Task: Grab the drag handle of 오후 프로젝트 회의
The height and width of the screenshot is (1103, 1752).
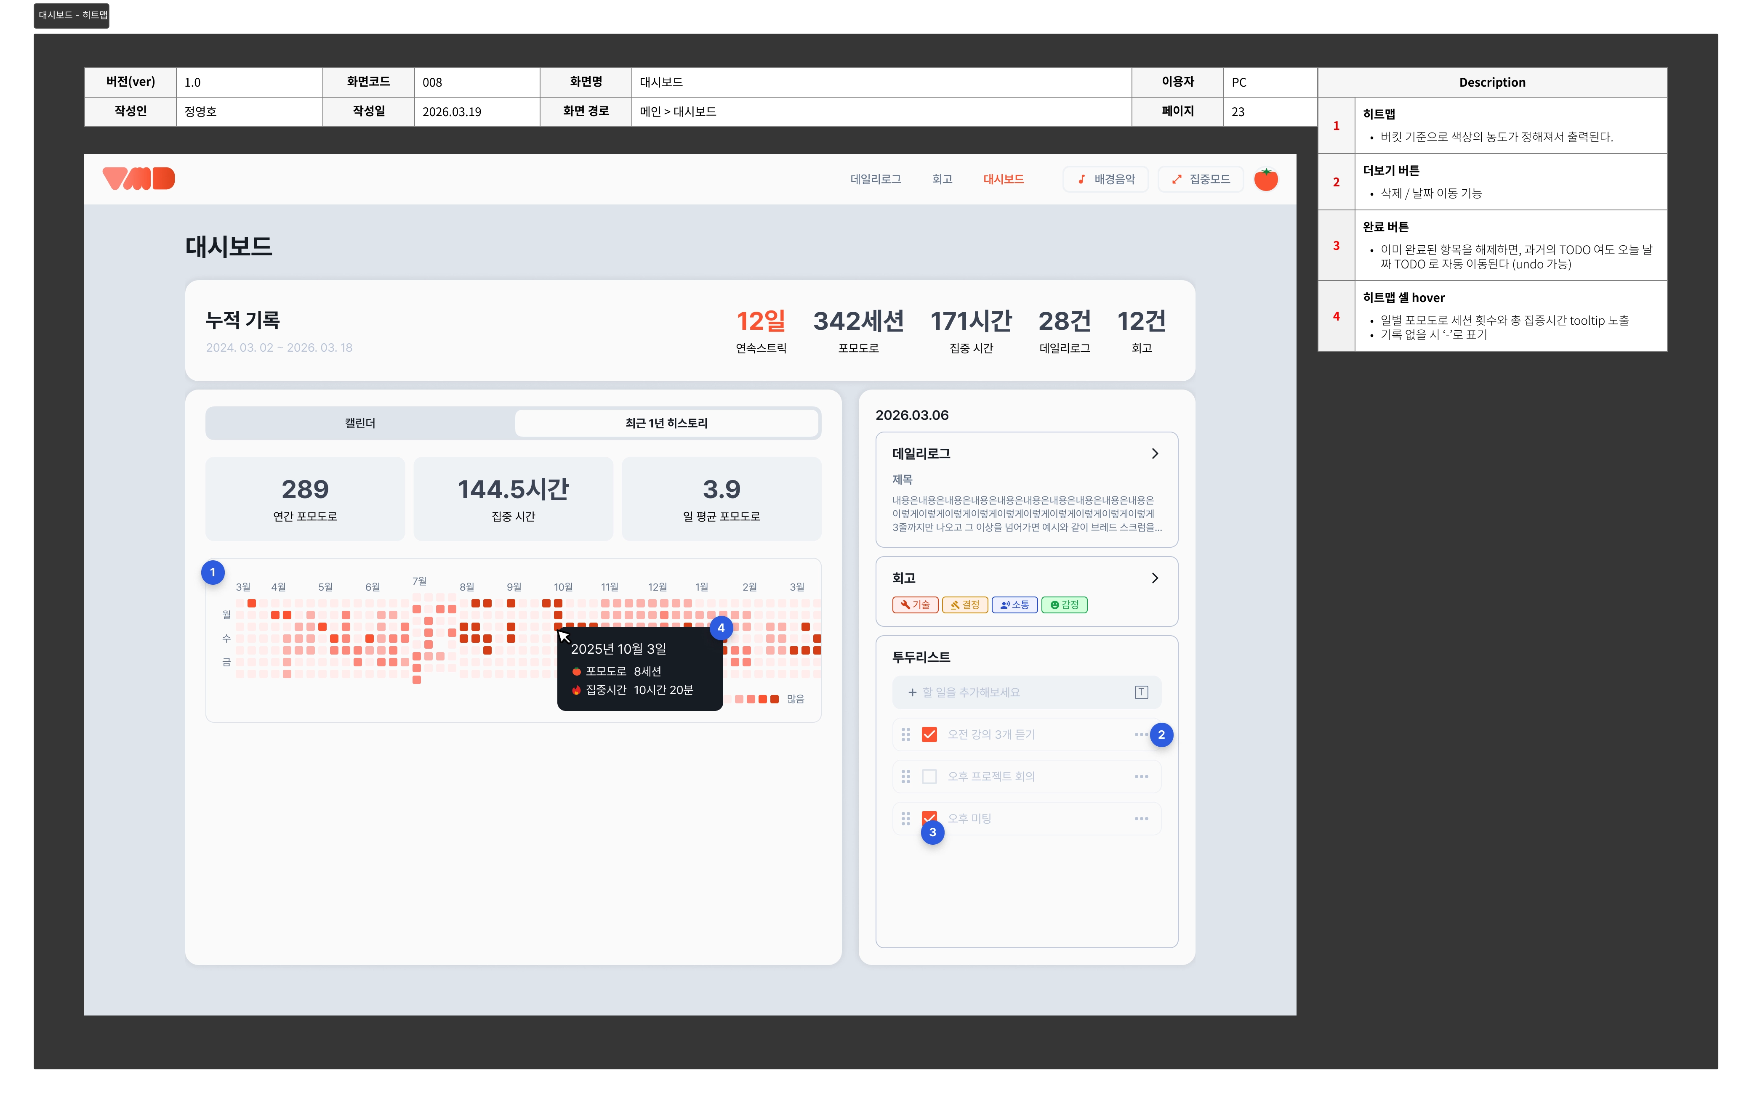Action: [906, 777]
